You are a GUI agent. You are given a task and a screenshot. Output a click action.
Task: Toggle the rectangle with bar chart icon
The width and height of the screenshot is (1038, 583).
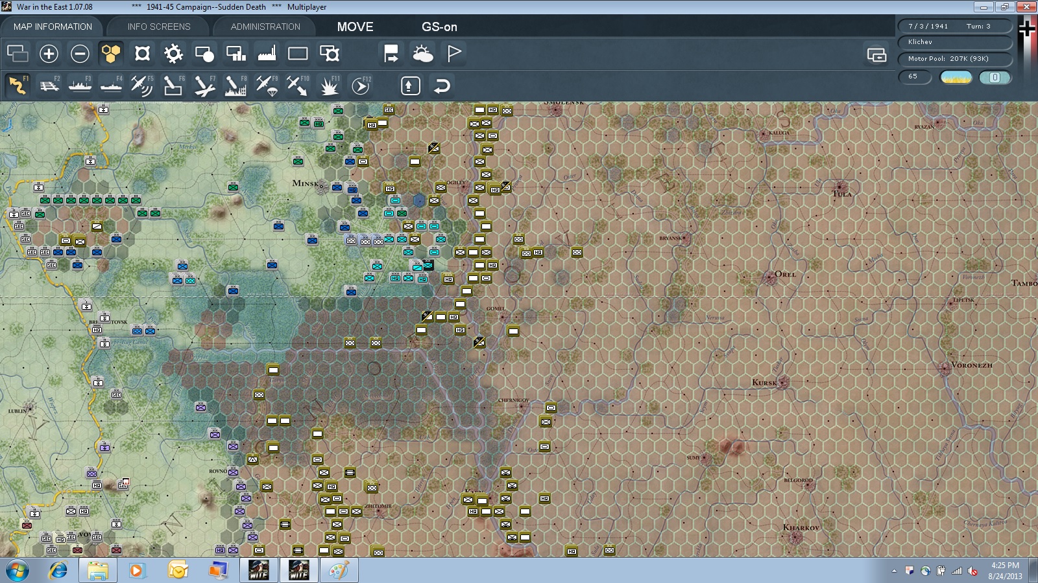tap(235, 54)
